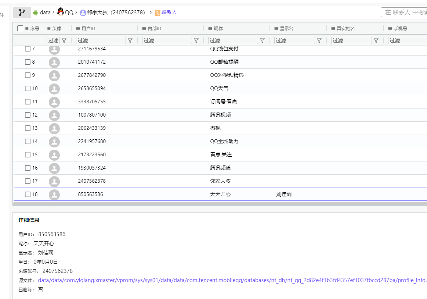
Task: Click the column menu icon beside 用户ID
Action: (x=78, y=28)
